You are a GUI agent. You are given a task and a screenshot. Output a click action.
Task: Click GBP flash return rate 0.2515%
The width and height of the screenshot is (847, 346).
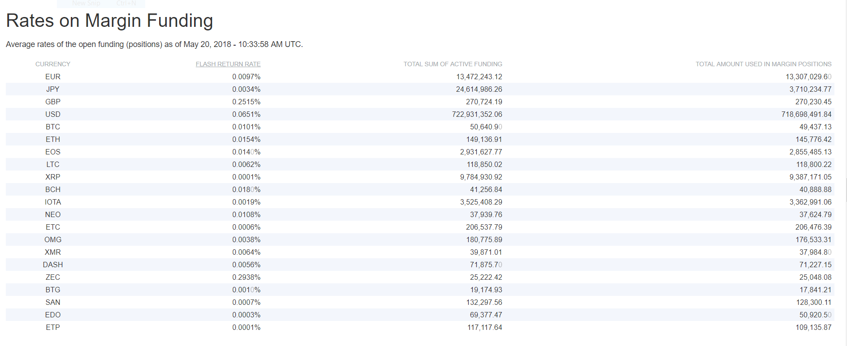tap(246, 102)
